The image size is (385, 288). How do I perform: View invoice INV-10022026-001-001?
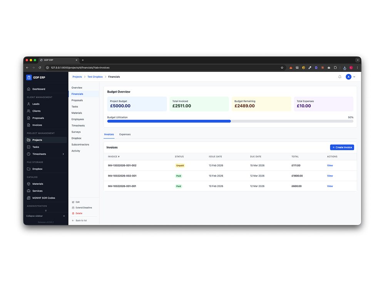(330, 186)
